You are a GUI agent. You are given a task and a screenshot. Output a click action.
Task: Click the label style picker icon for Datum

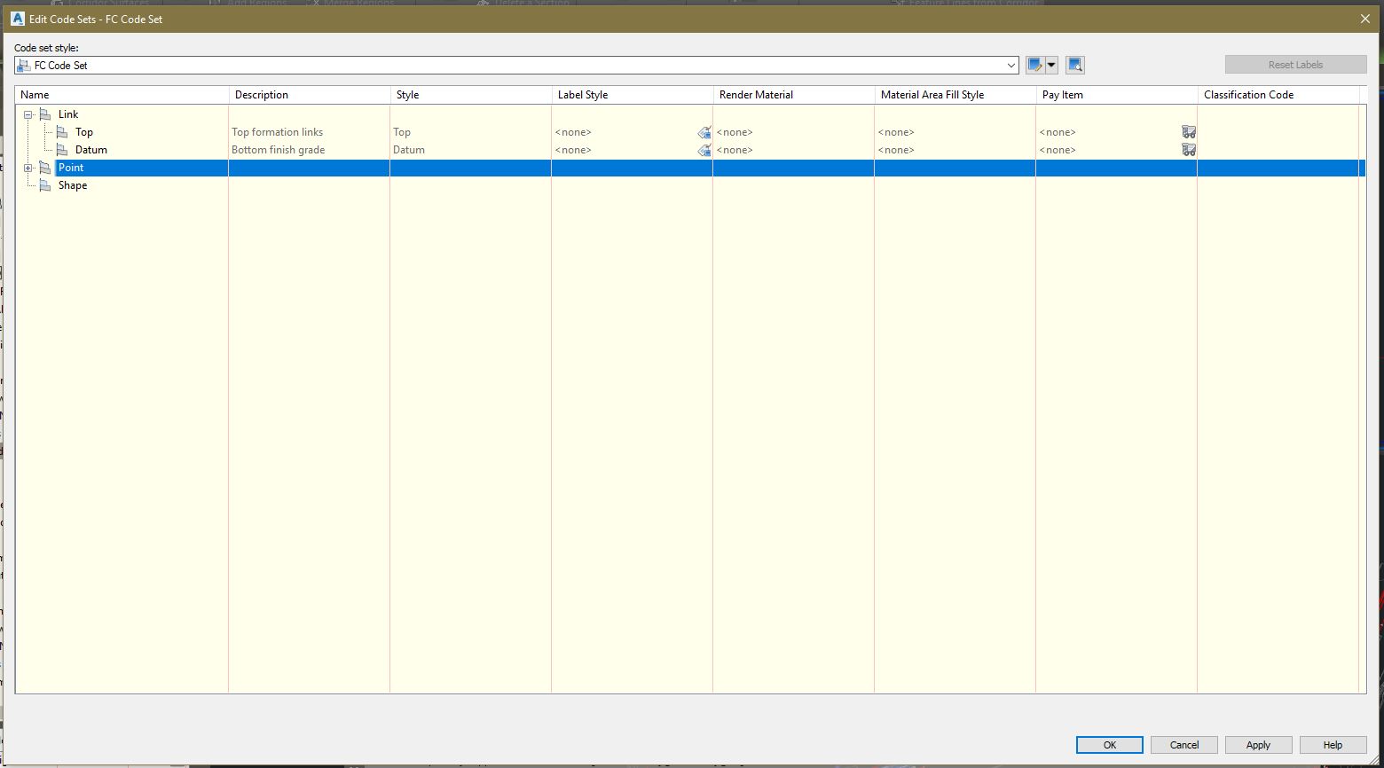point(704,150)
